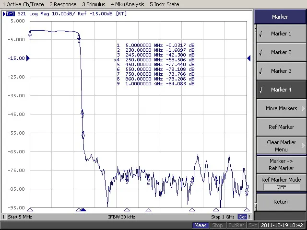
Task: Select marker 3 triangle on the trace
Action: [82, 112]
